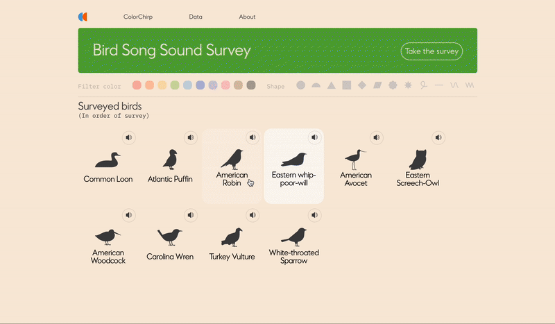The width and height of the screenshot is (555, 324).
Task: Click the Turkey Vulture silhouette icon
Action: 232,237
